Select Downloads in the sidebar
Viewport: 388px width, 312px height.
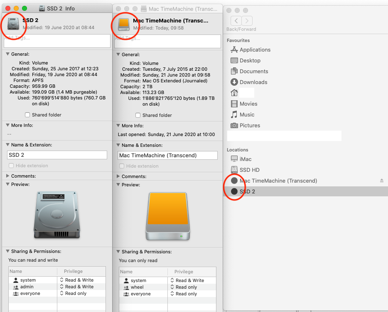[253, 82]
